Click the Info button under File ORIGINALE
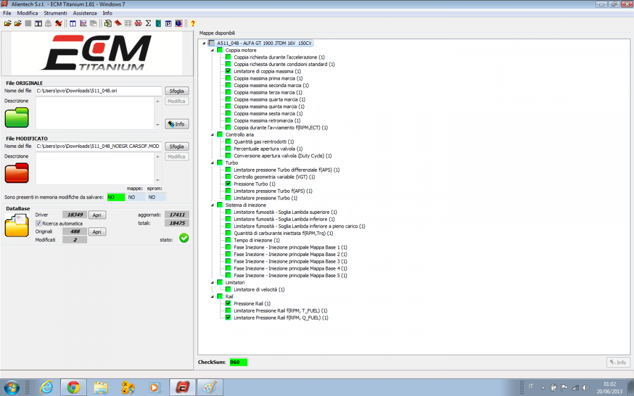The width and height of the screenshot is (634, 396). click(x=177, y=124)
